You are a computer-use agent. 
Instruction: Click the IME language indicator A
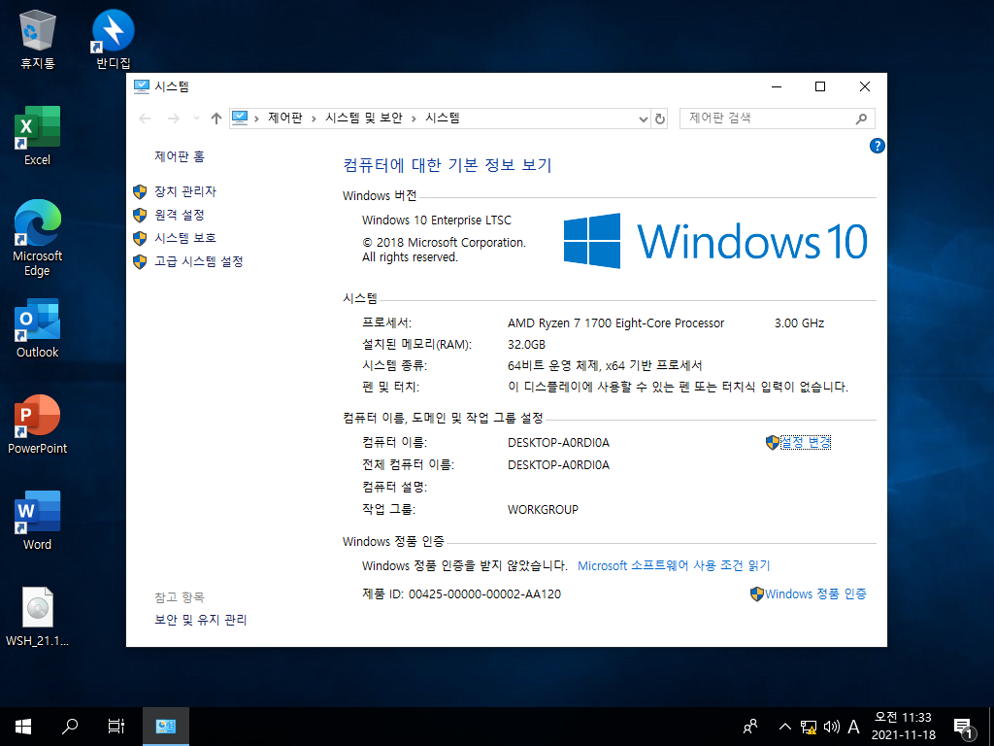[854, 727]
